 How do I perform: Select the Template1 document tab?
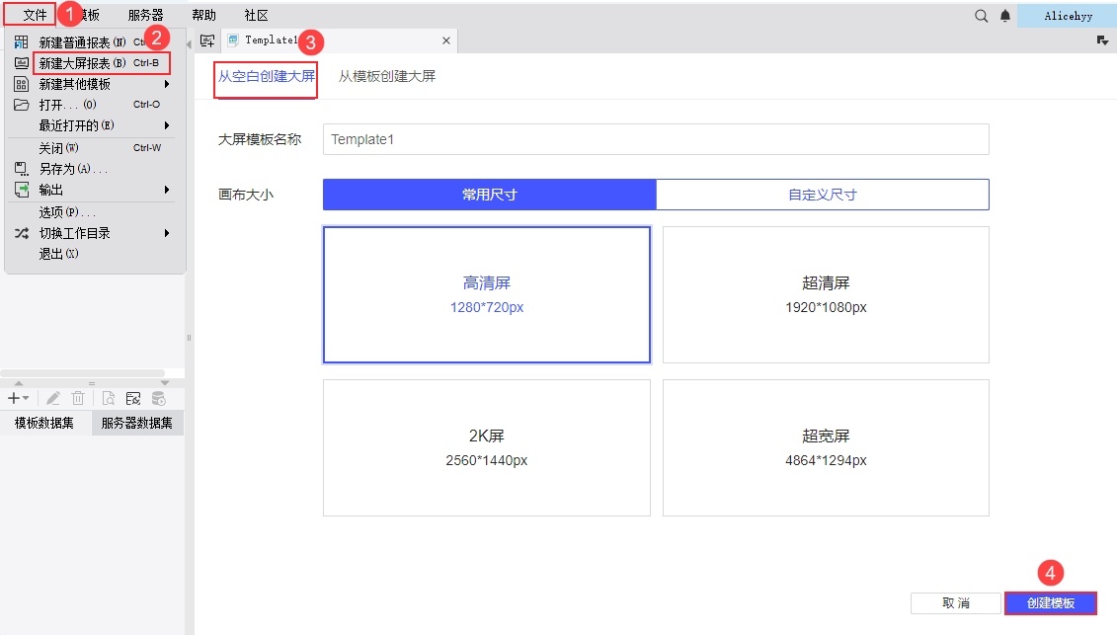coord(339,40)
